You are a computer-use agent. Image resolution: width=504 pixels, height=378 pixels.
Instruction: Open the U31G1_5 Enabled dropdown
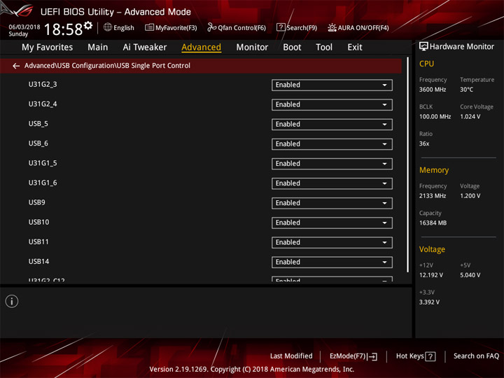pyautogui.click(x=332, y=164)
